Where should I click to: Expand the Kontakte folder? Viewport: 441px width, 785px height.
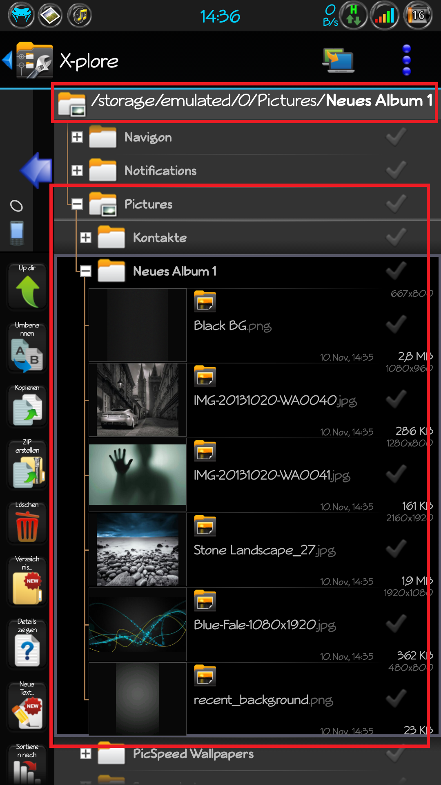click(x=86, y=238)
